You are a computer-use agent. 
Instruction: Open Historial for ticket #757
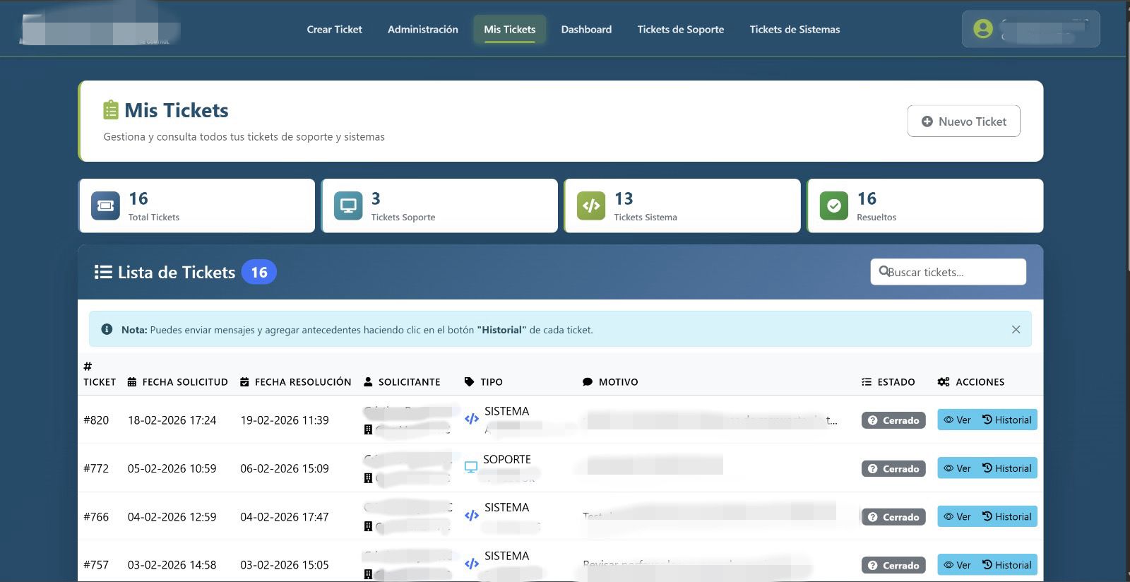[x=1007, y=565]
